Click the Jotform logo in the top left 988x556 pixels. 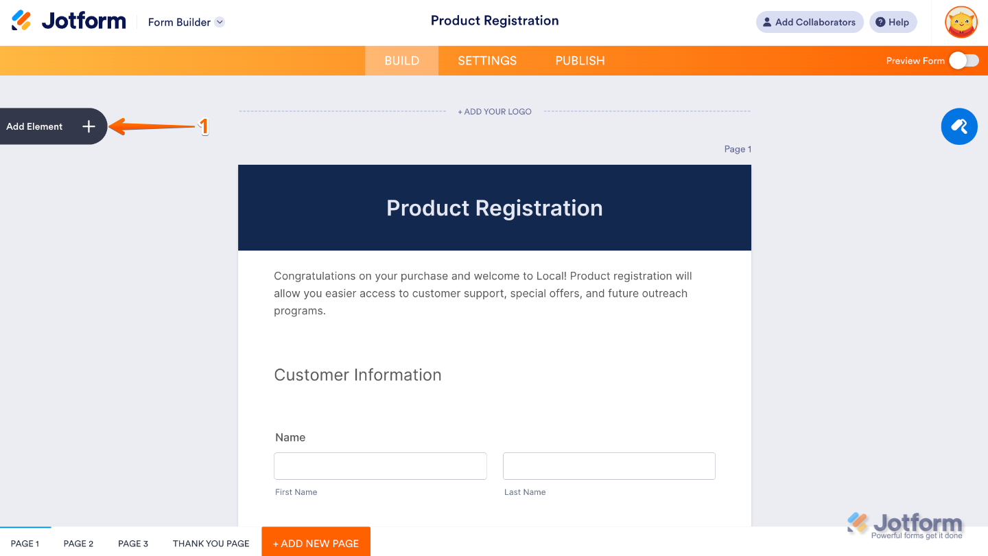(x=67, y=21)
